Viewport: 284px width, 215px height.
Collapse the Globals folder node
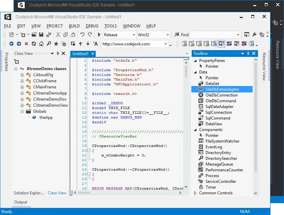(22, 111)
